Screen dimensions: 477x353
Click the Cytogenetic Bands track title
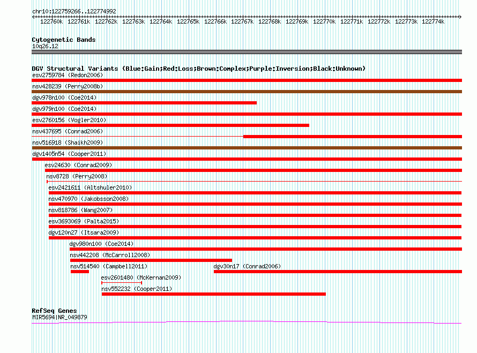pyautogui.click(x=64, y=40)
